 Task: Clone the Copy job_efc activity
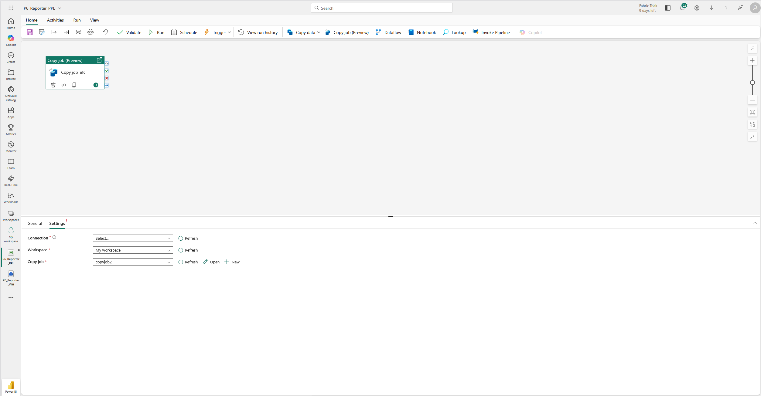(74, 85)
